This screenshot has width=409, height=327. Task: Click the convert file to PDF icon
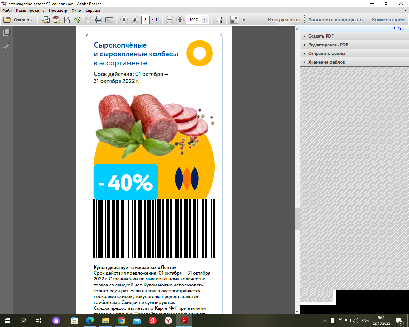click(x=46, y=20)
